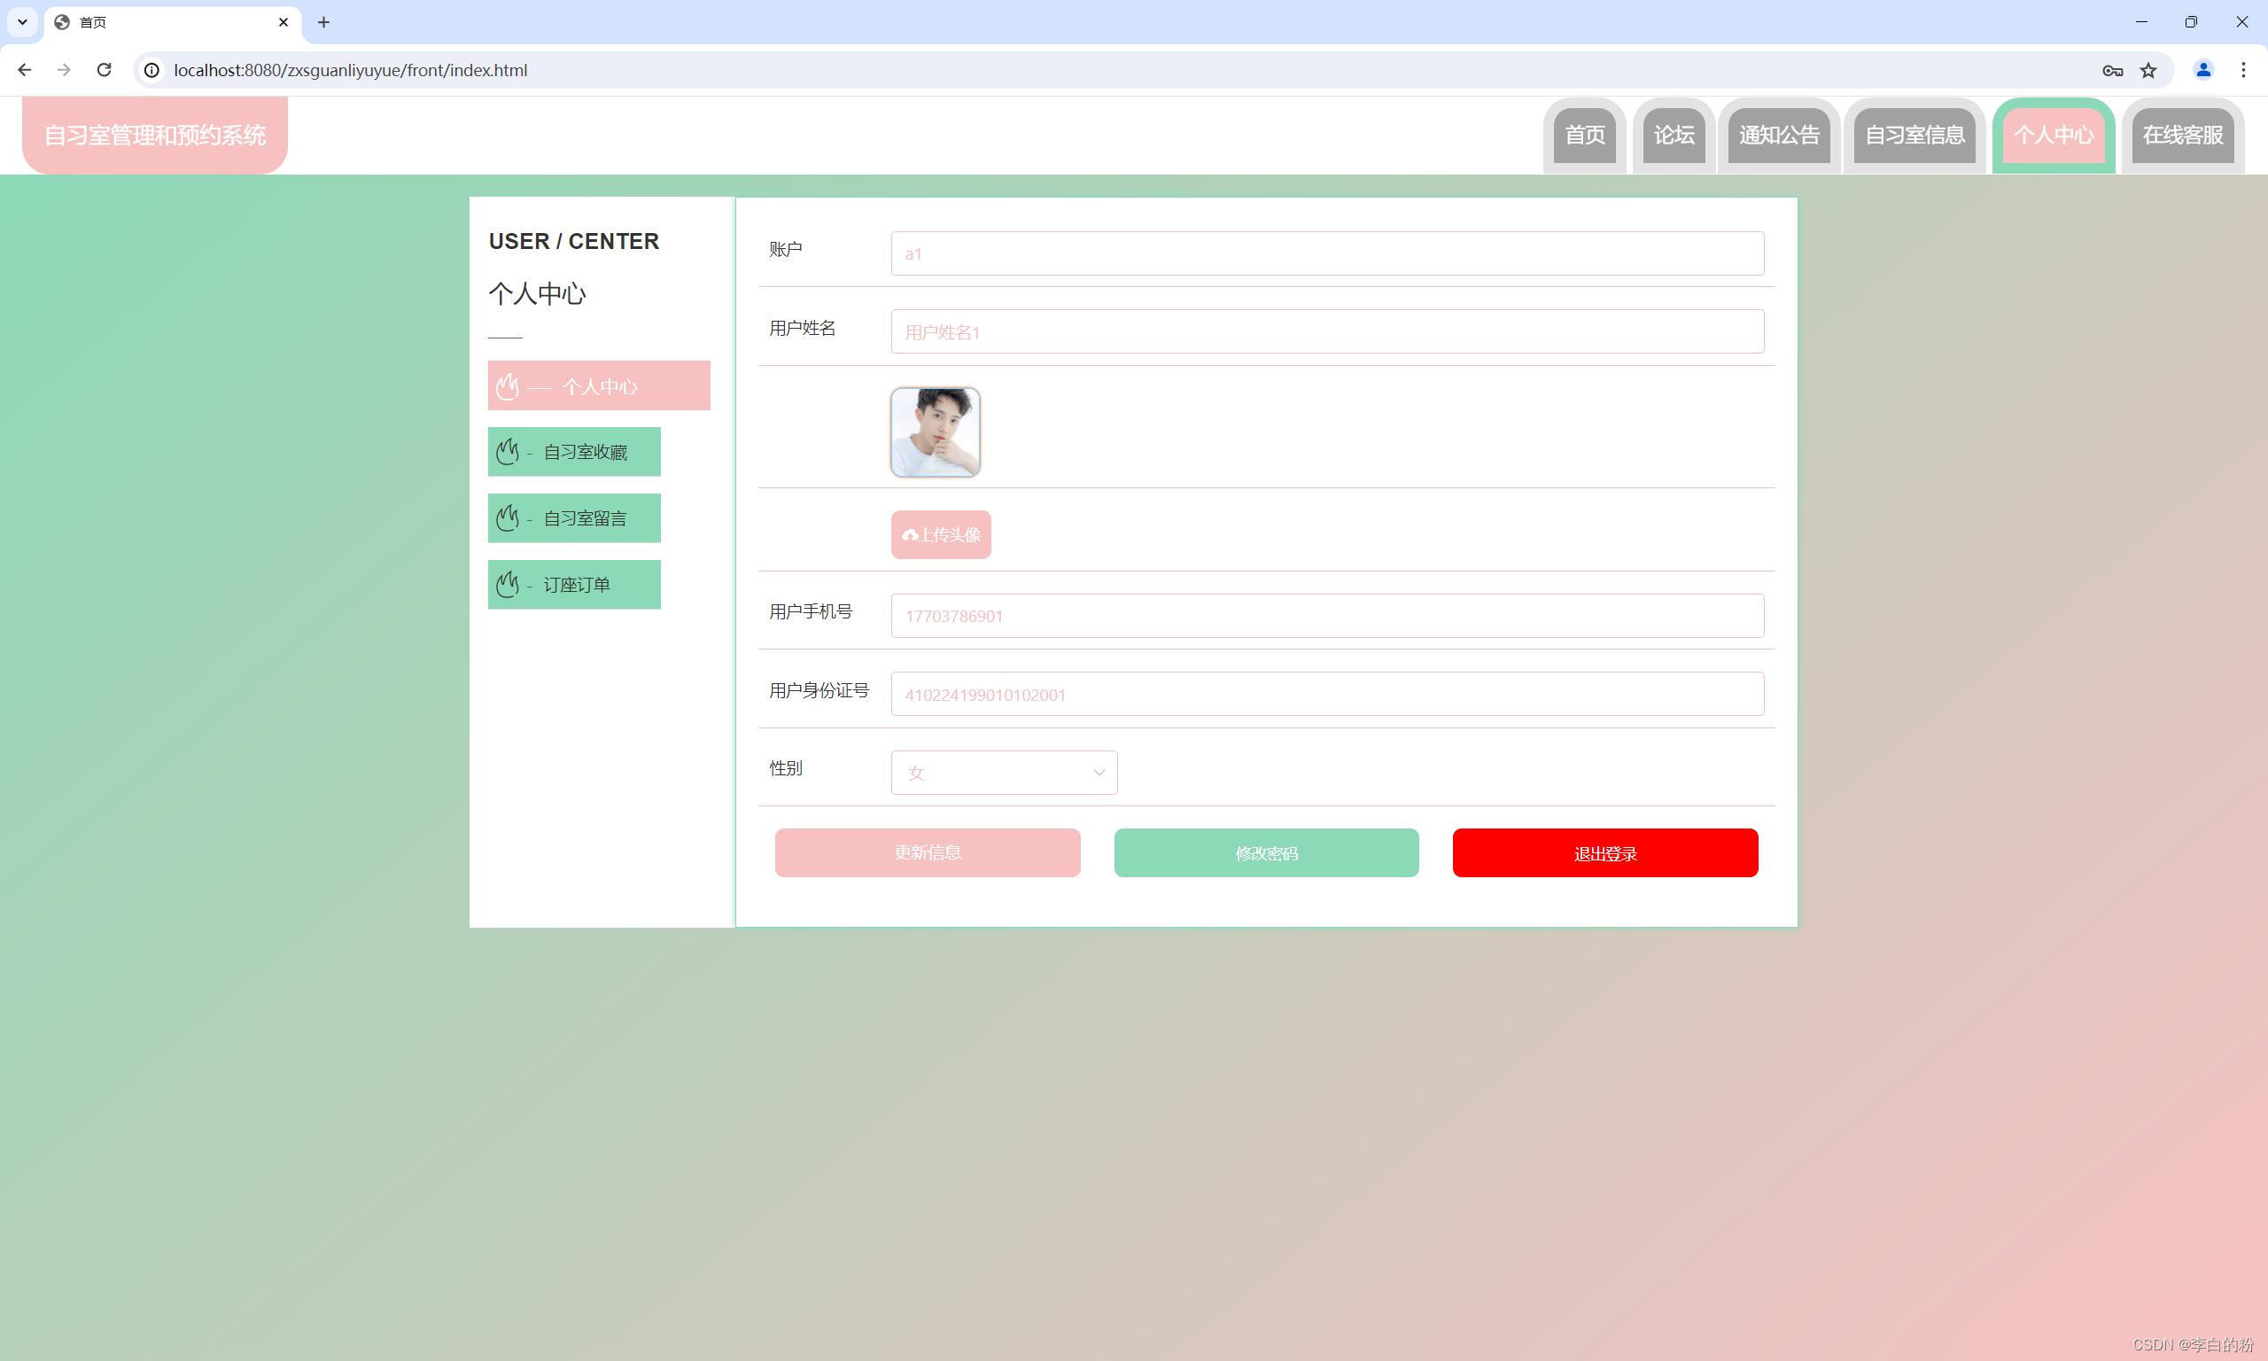
Task: Go to the 论坛 nav tab
Action: 1673,135
